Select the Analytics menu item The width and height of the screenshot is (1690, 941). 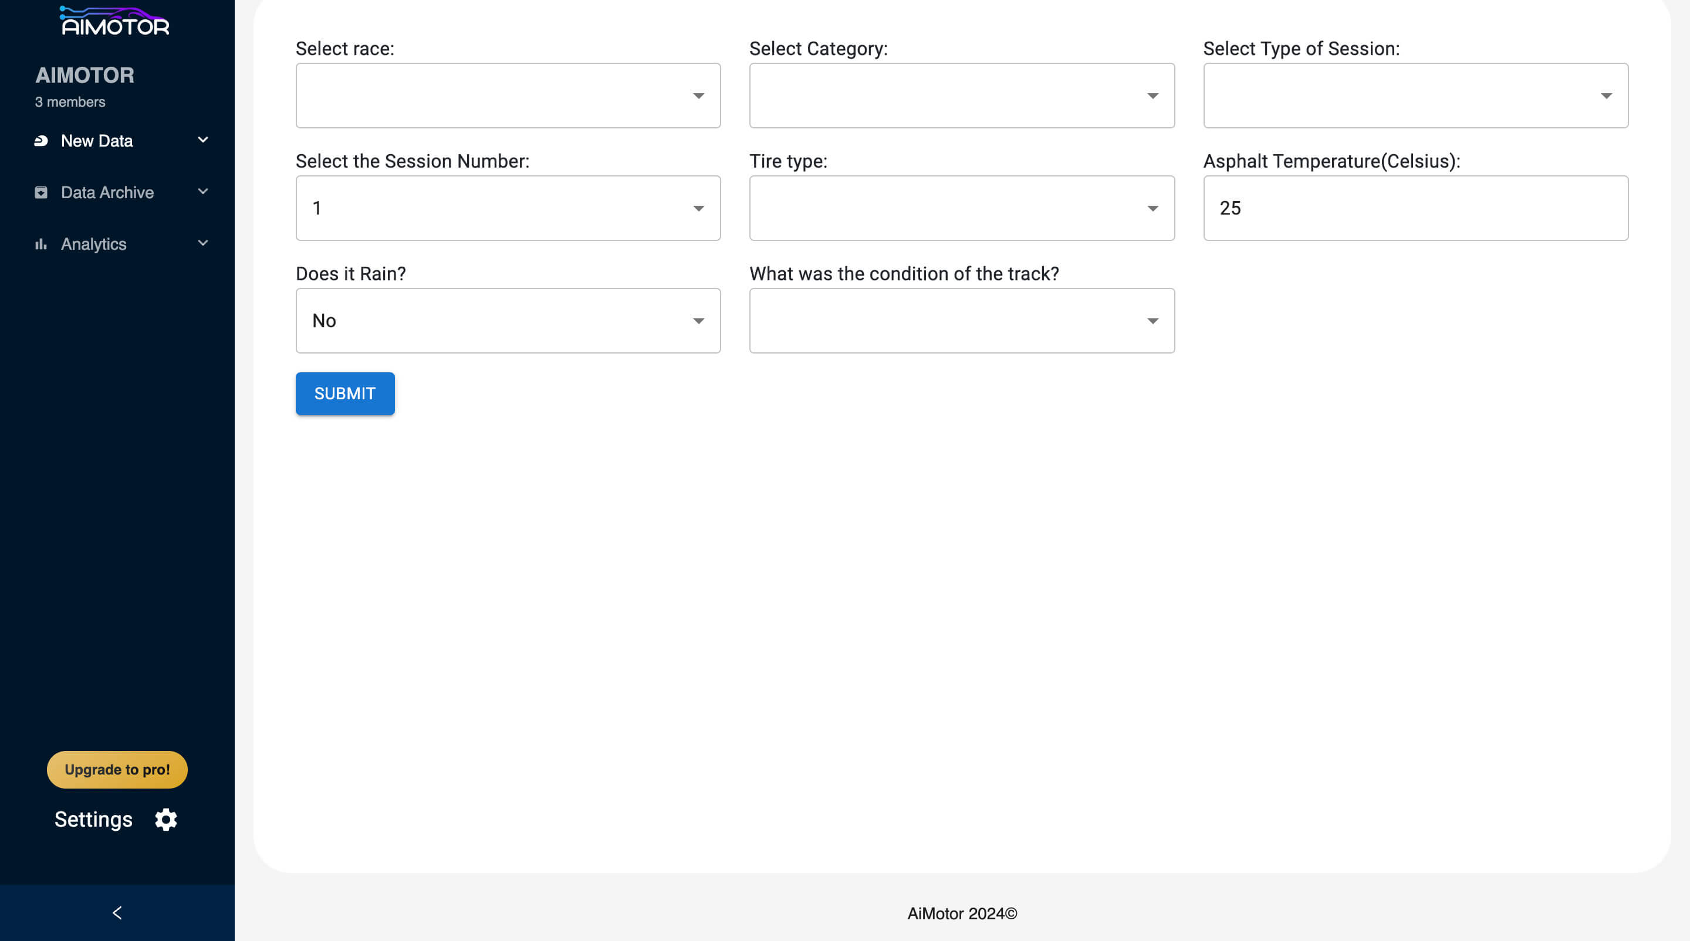click(x=94, y=244)
